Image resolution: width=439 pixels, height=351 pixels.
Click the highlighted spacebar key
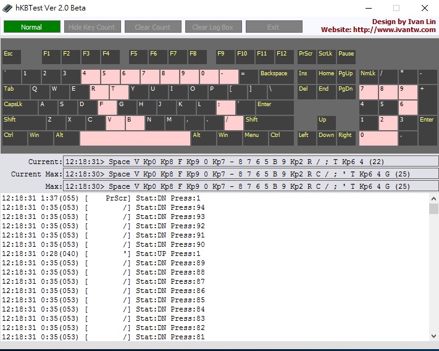pyautogui.click(x=135, y=138)
